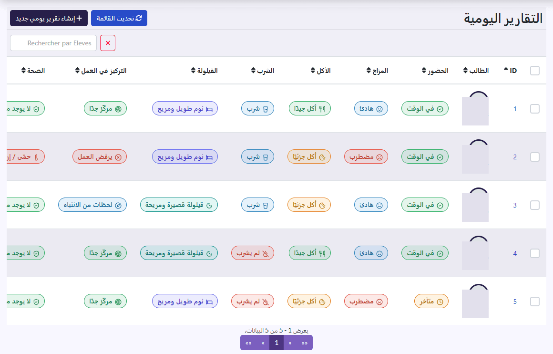Click شرب glass badge in row 3
The width and height of the screenshot is (553, 354).
click(x=257, y=205)
